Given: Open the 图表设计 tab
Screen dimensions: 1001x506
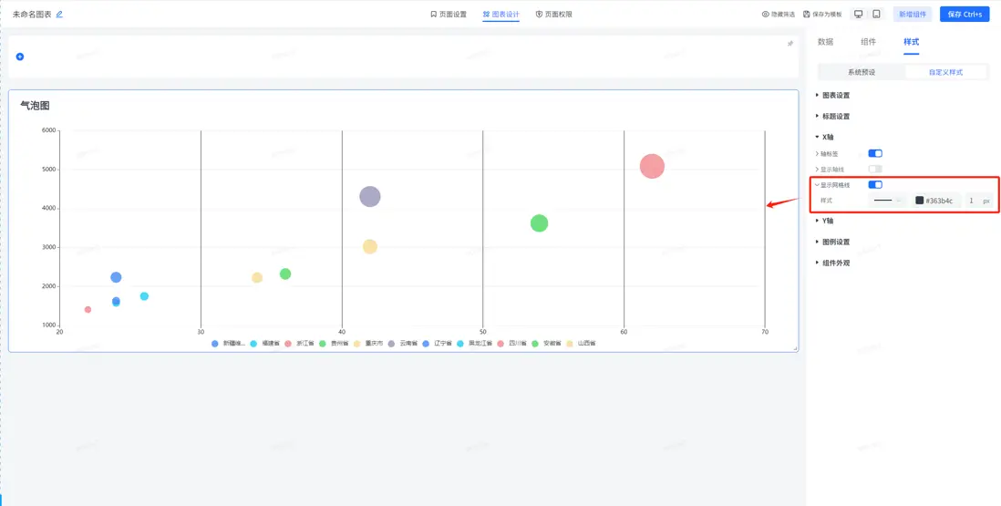Looking at the screenshot, I should [501, 14].
